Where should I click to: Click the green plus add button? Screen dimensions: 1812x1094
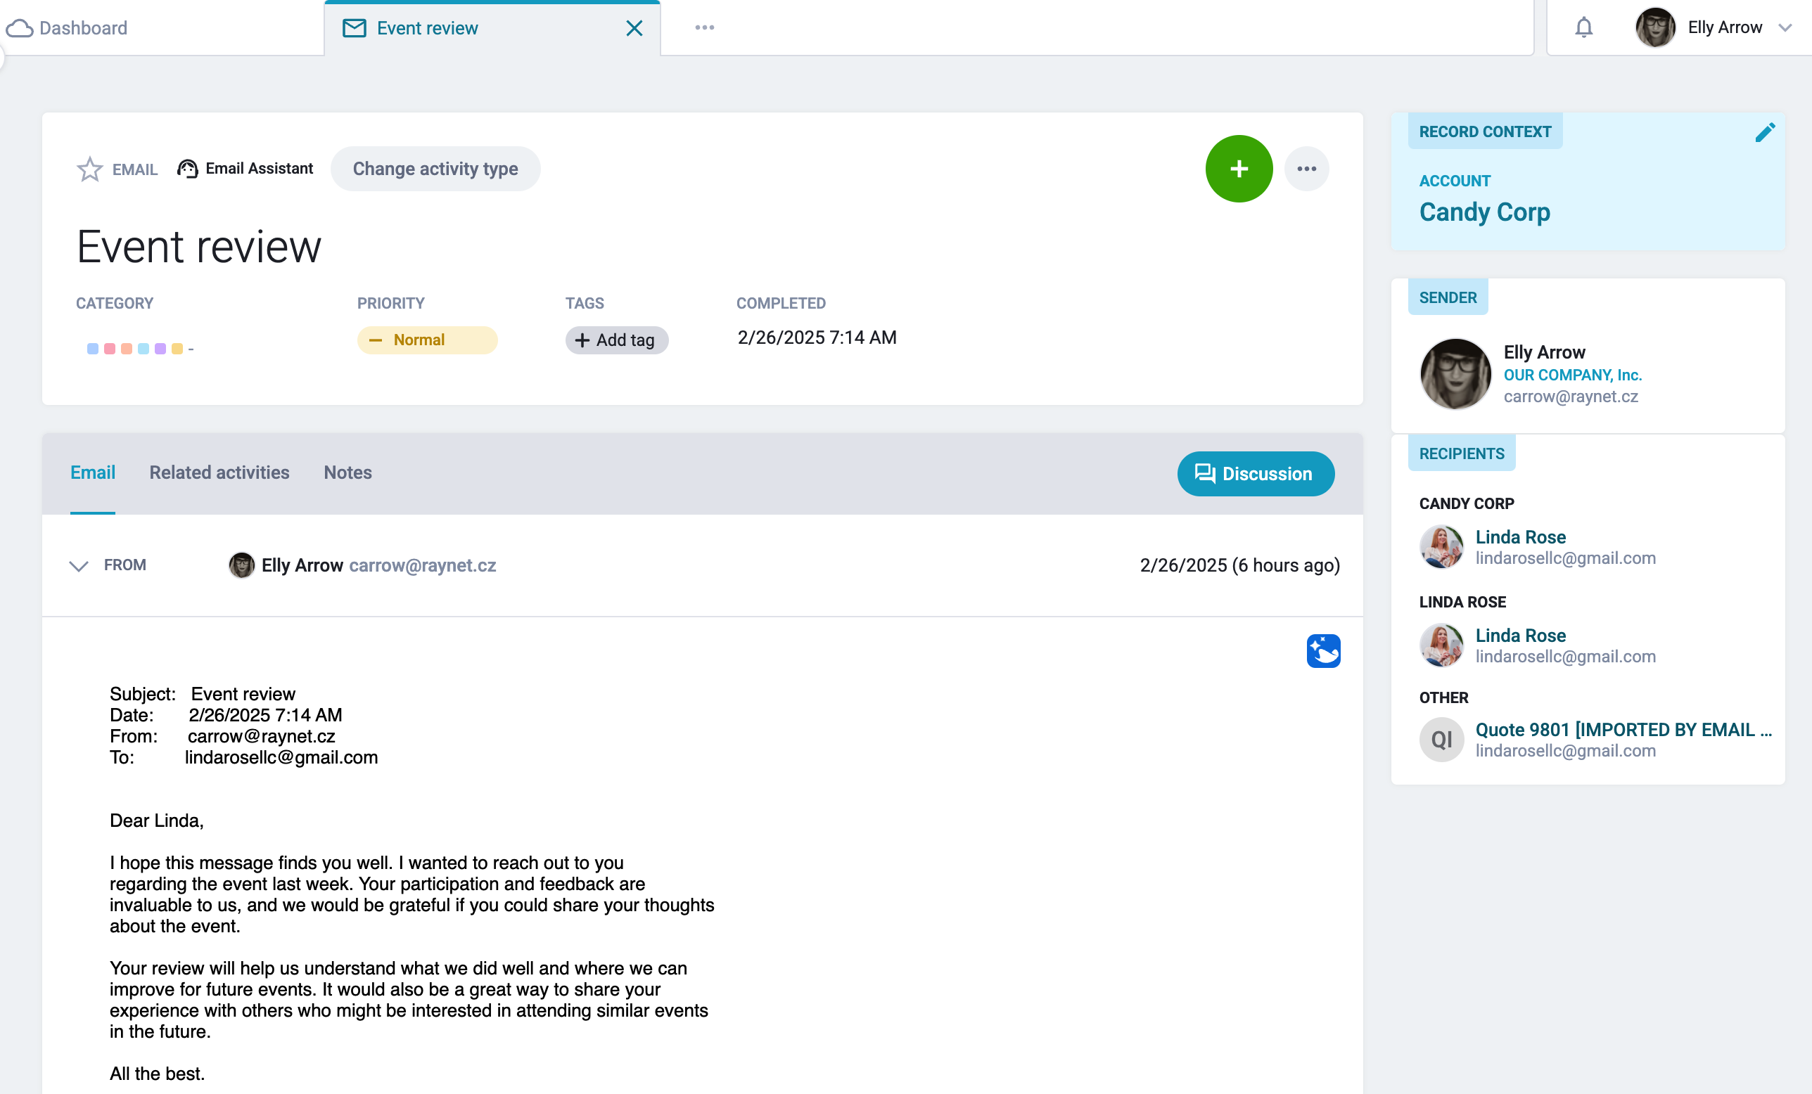[x=1239, y=169]
